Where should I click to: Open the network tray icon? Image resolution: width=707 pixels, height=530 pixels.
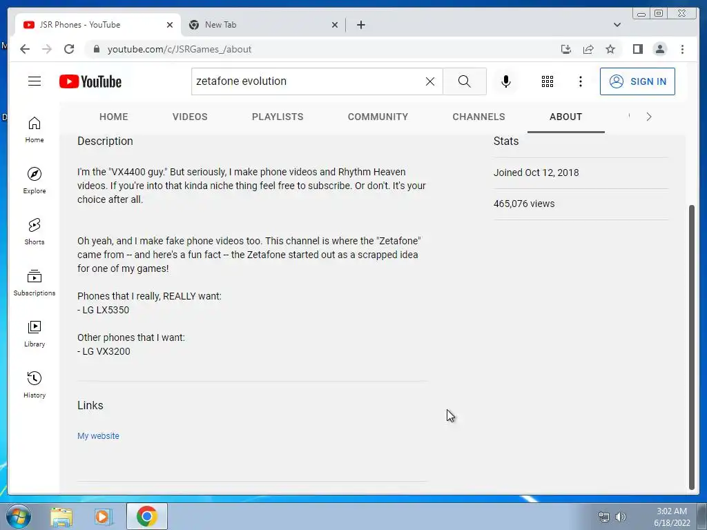pyautogui.click(x=603, y=517)
